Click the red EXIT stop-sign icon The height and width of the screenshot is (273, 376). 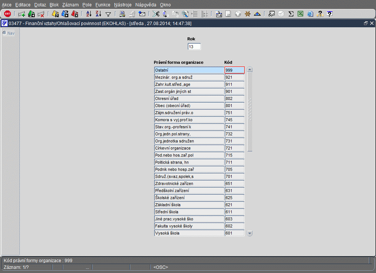coord(8,14)
